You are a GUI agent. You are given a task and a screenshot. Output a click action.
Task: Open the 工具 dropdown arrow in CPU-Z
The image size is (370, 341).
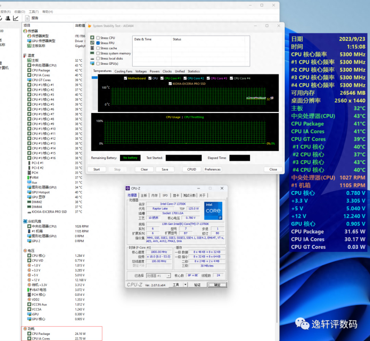pos(185,285)
